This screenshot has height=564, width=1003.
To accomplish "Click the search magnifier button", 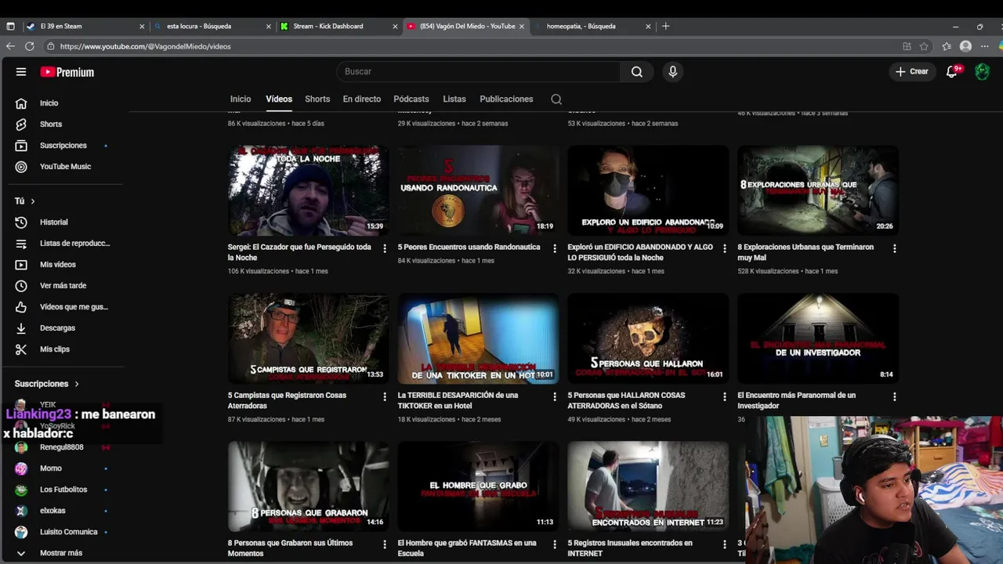I will [637, 72].
